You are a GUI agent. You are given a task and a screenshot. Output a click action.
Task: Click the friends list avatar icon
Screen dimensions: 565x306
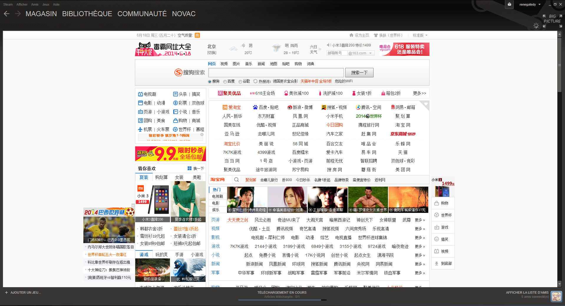pyautogui.click(x=556, y=296)
